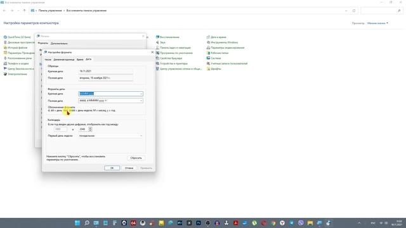
Task: Click OK in format settings dialog
Action: click(112, 168)
